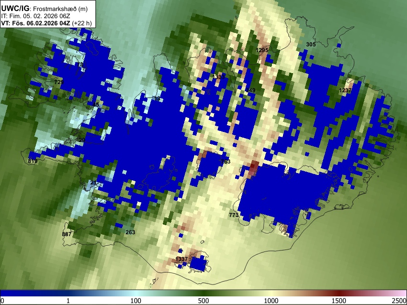Click the 21 value on the west coast
The image size is (407, 305).
click(93, 183)
